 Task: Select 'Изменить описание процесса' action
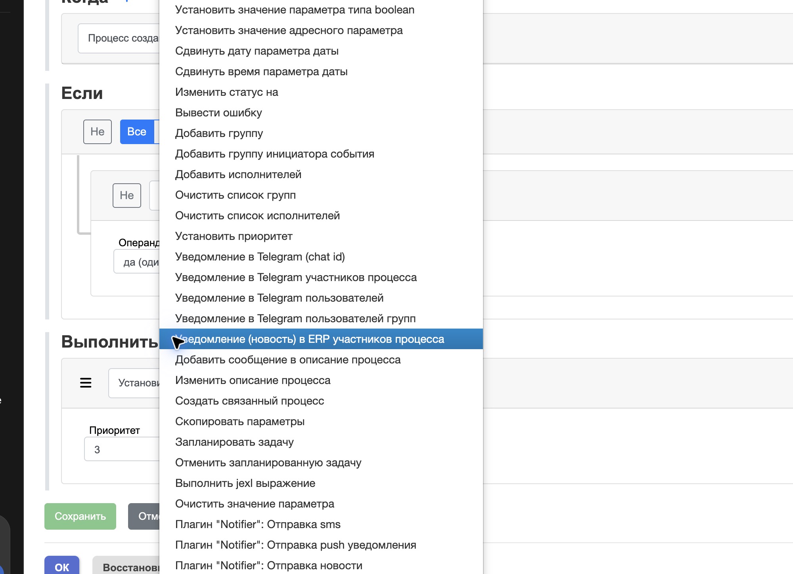[321, 380]
